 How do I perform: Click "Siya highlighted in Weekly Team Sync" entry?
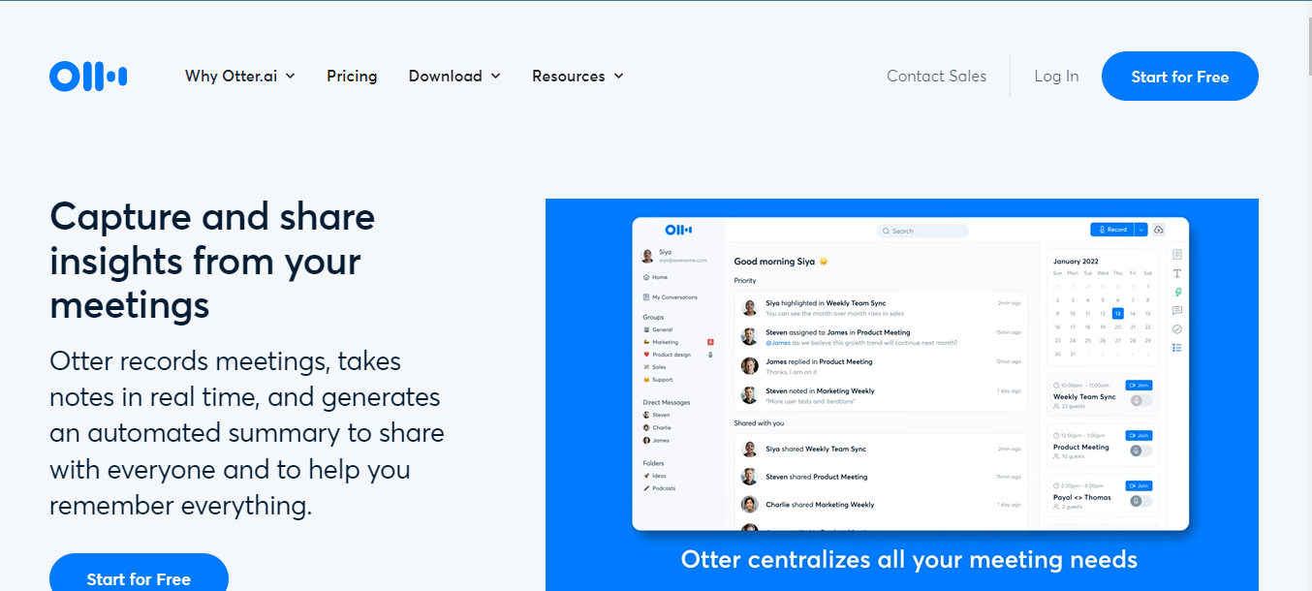coord(880,308)
